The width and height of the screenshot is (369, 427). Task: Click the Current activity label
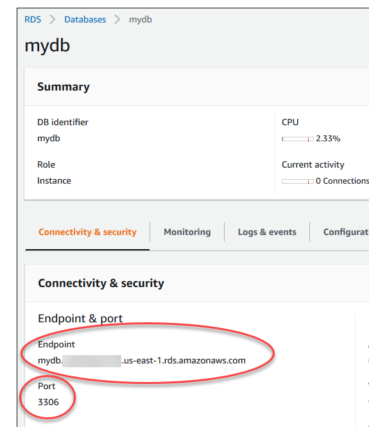pyautogui.click(x=313, y=165)
